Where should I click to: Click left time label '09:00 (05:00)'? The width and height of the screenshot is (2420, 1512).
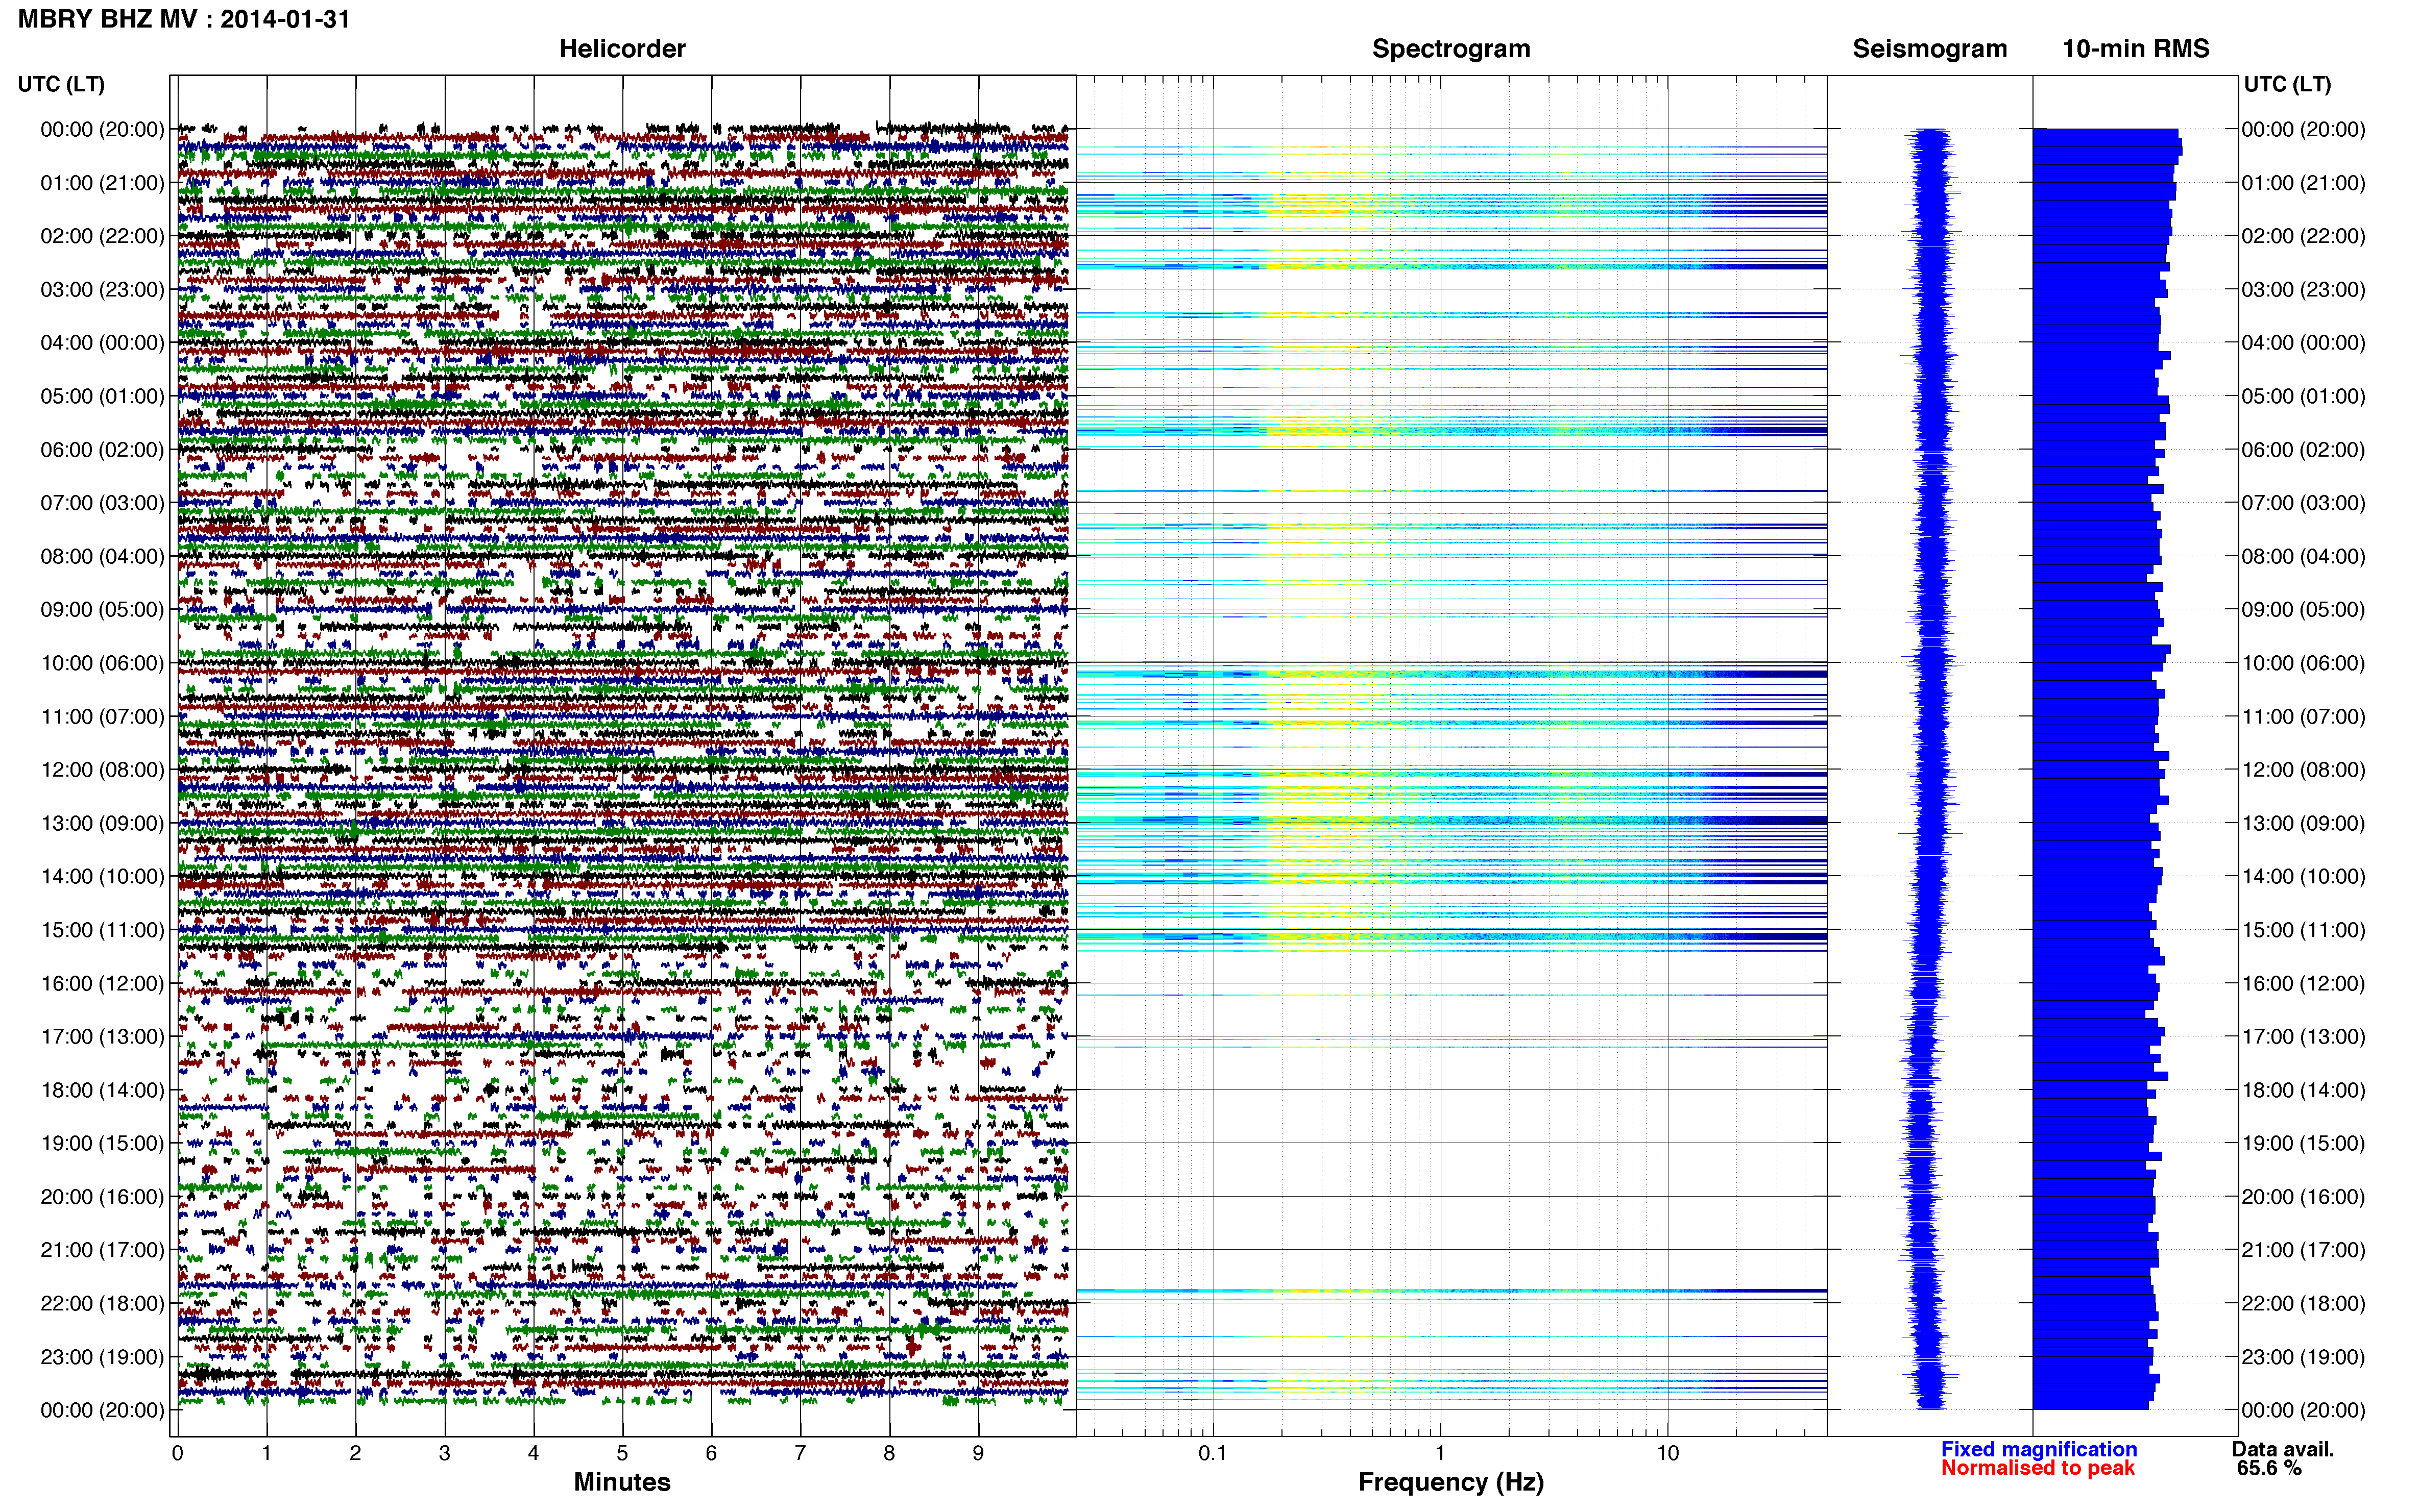tap(102, 609)
